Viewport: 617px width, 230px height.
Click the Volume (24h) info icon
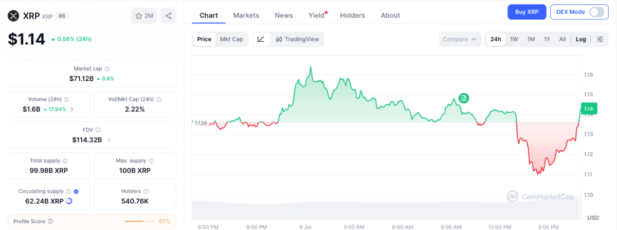coord(67,99)
